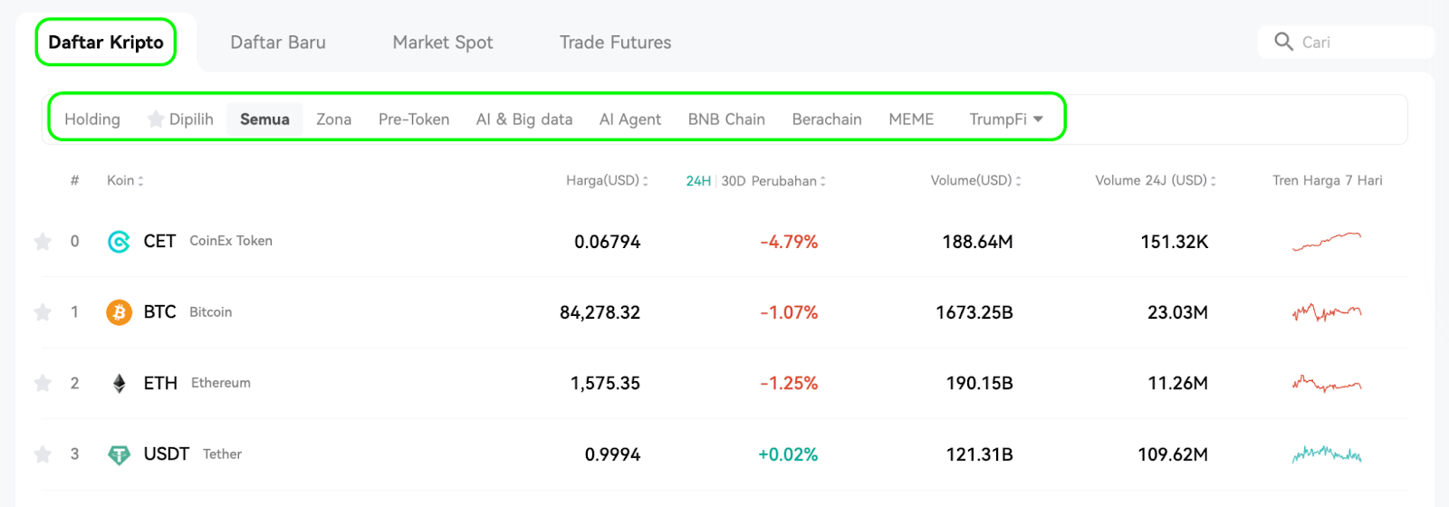The height and width of the screenshot is (507, 1449).
Task: Sort by Harga(USD) column arrows
Action: pyautogui.click(x=645, y=181)
